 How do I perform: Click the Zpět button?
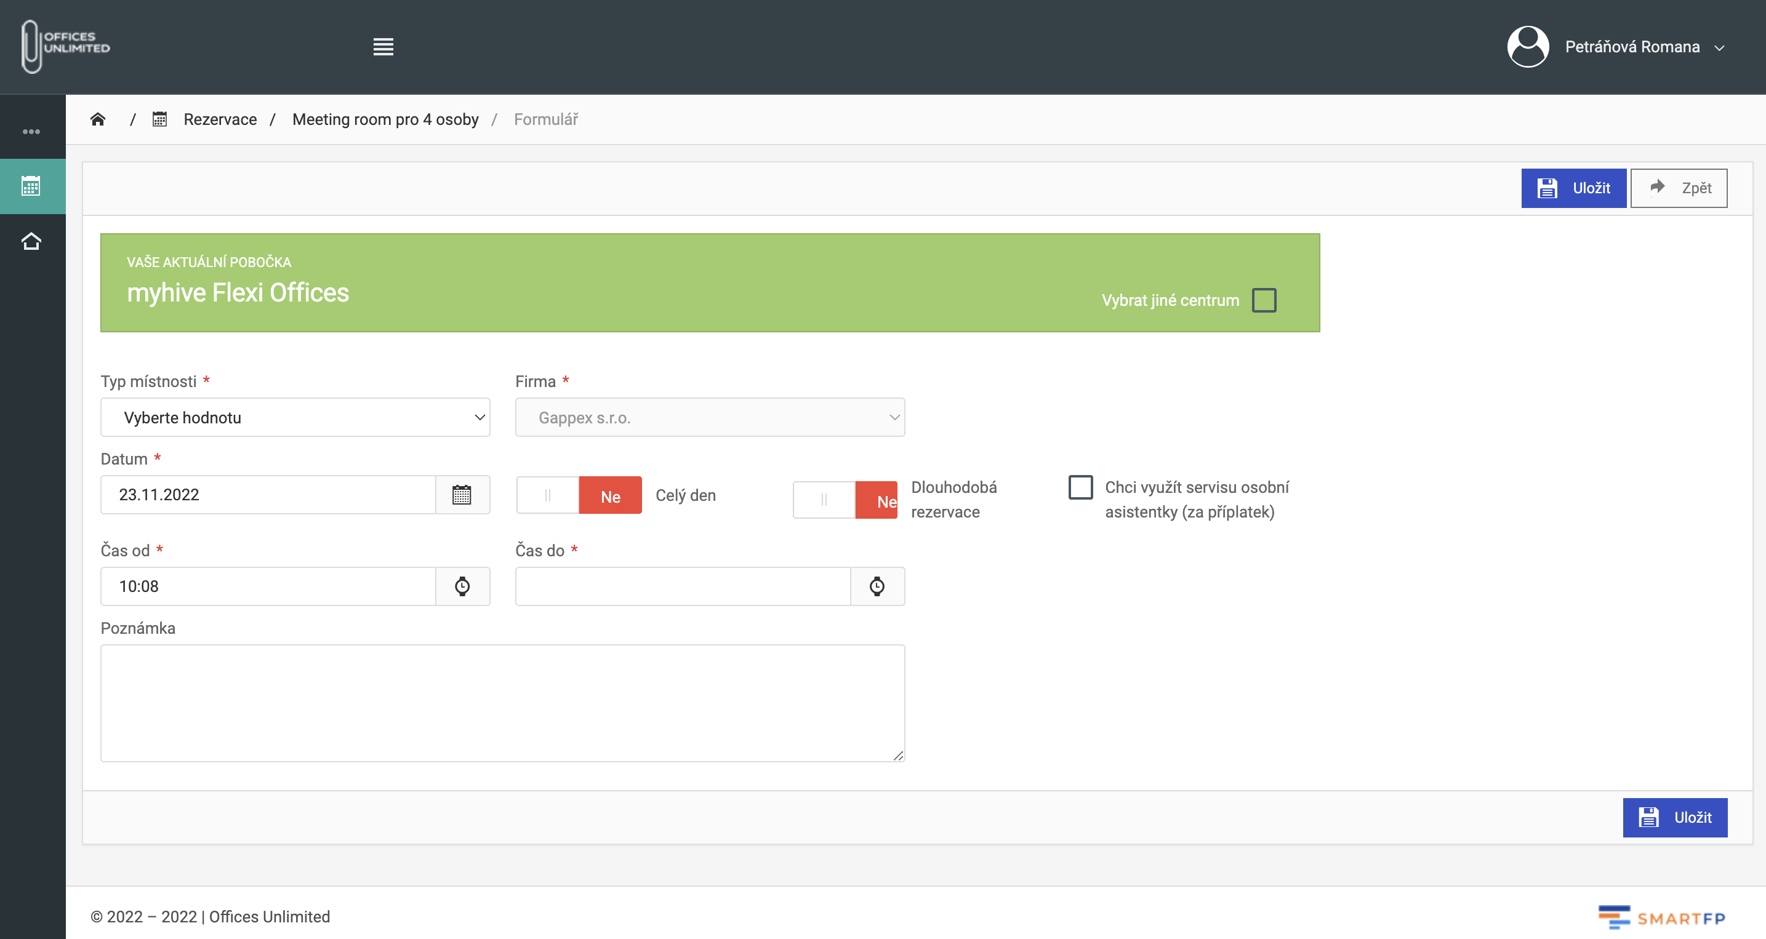(1678, 188)
